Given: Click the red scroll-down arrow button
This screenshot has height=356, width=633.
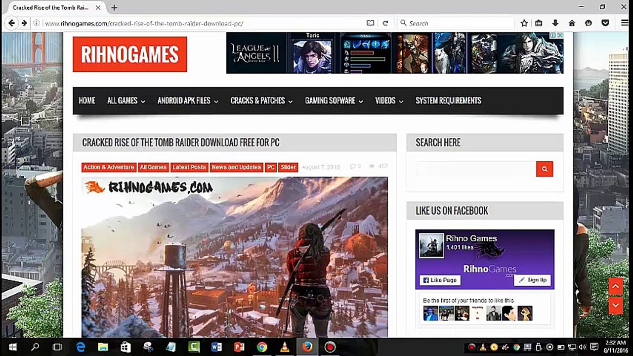Looking at the screenshot, I should point(615,305).
